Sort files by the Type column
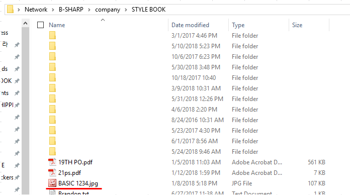The width and height of the screenshot is (350, 195). (238, 25)
